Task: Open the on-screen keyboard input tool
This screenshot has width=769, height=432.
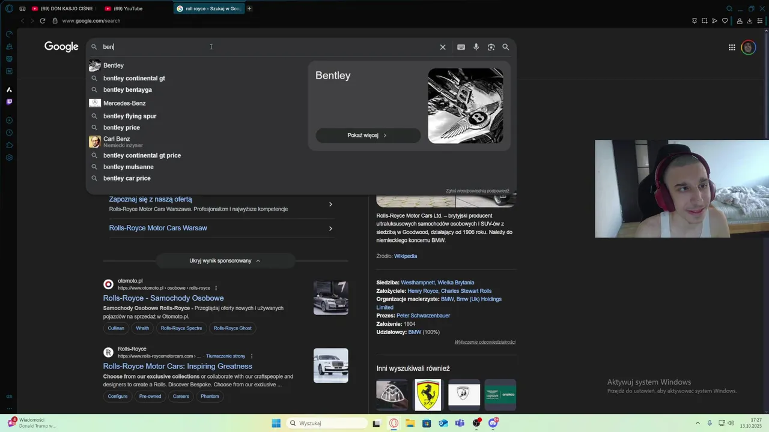Action: (461, 47)
